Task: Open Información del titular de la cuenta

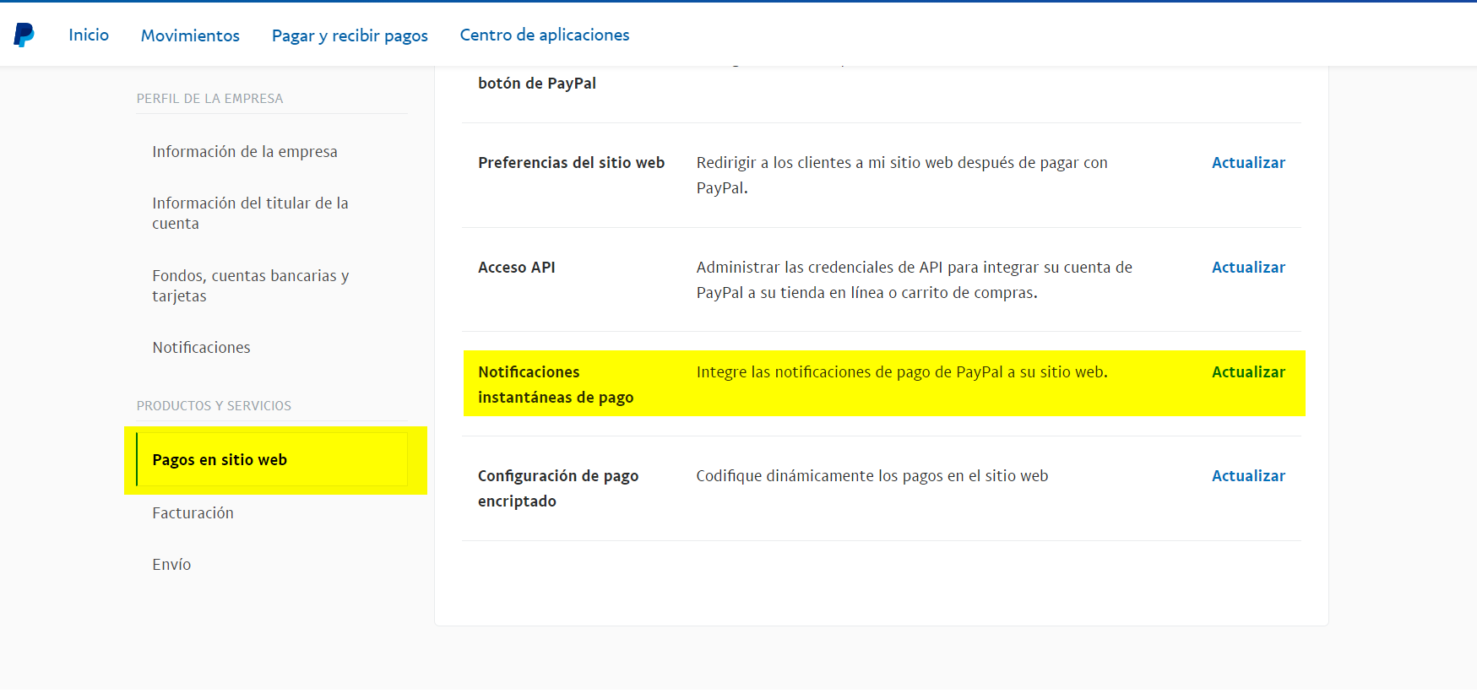Action: pos(250,214)
